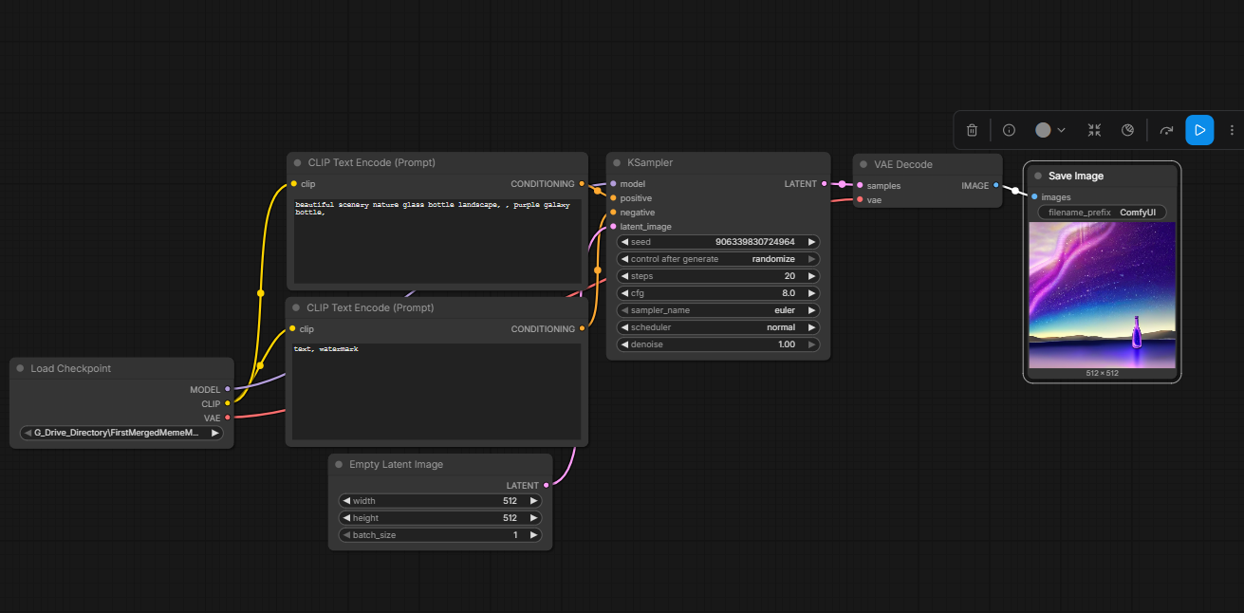Open node color picker gray circle

(1043, 130)
